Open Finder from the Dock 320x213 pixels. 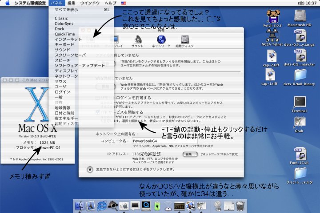[x=80, y=206]
